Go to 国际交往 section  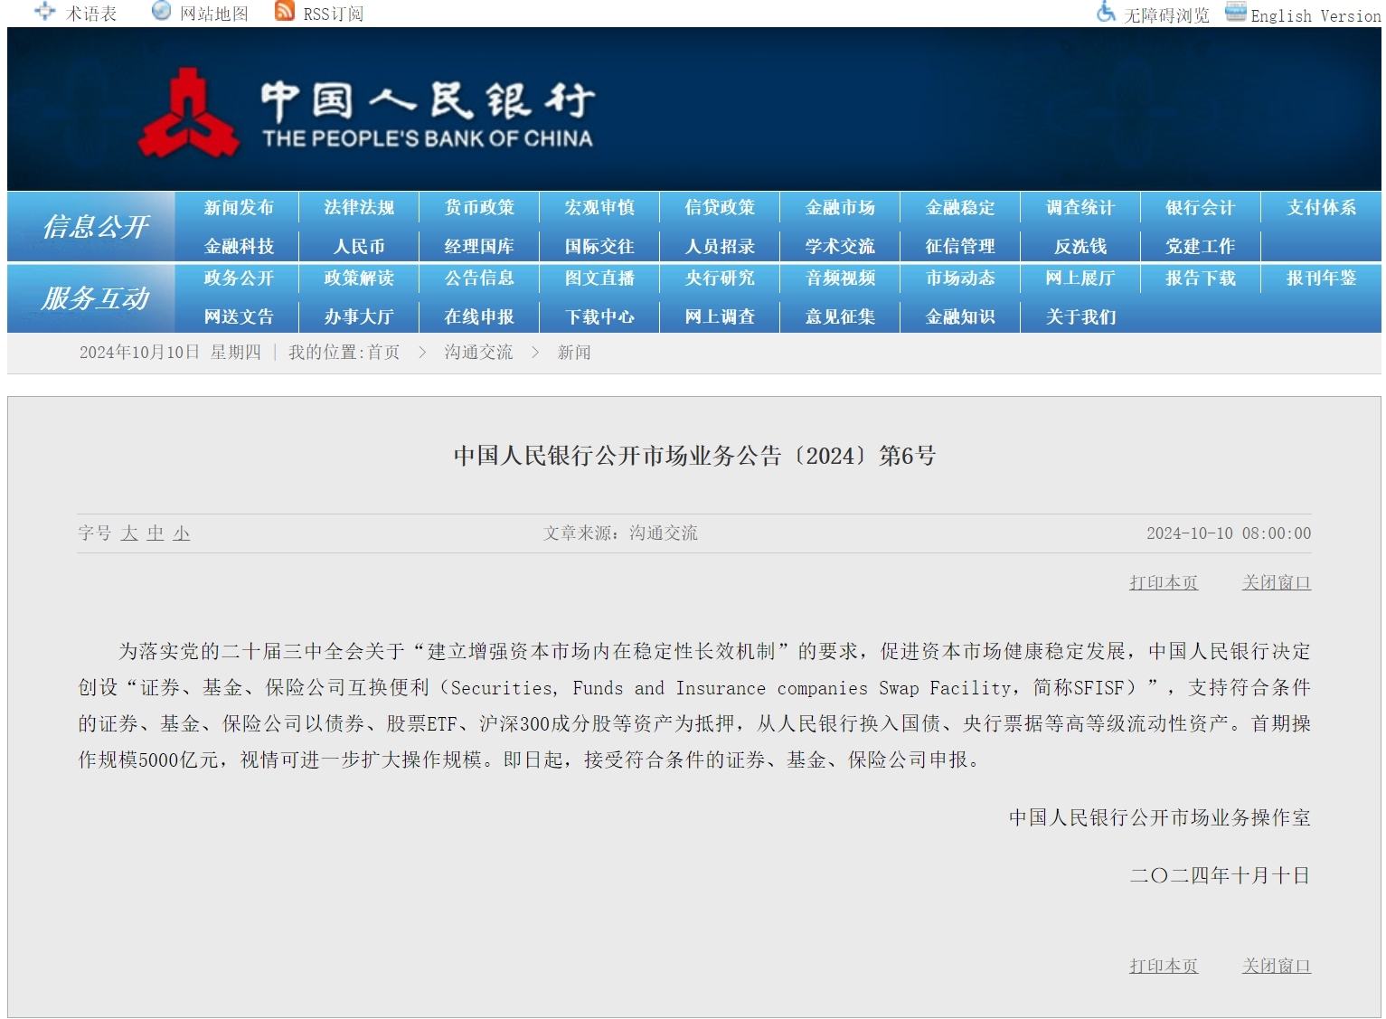point(599,246)
